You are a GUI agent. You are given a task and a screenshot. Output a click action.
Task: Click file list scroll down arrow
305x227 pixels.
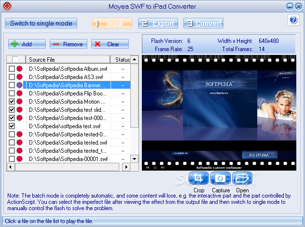pos(135,159)
